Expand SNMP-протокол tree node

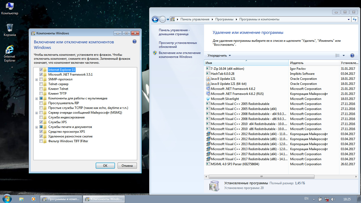pyautogui.click(x=37, y=80)
